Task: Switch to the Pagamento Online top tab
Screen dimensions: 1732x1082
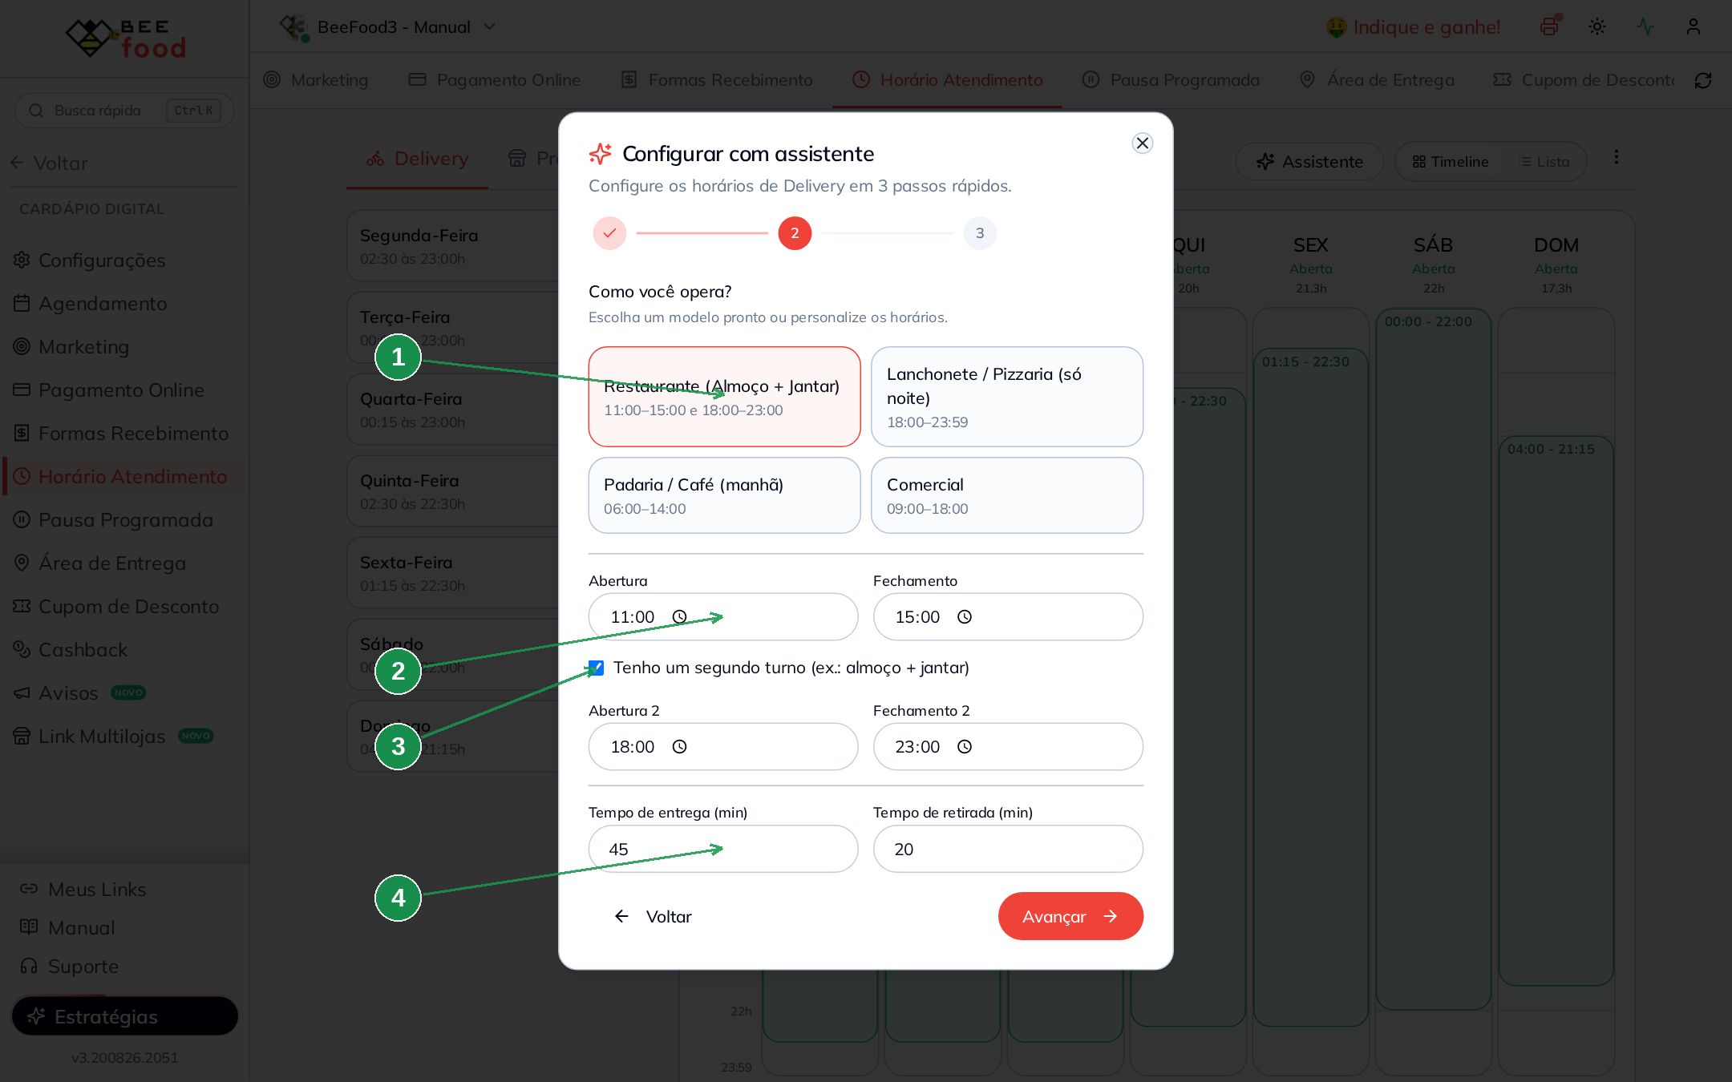Action: pyautogui.click(x=495, y=80)
